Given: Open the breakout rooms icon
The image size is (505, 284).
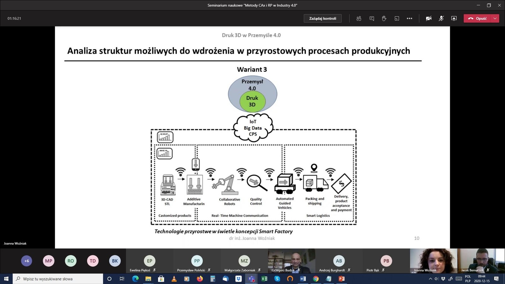Looking at the screenshot, I should point(397,19).
